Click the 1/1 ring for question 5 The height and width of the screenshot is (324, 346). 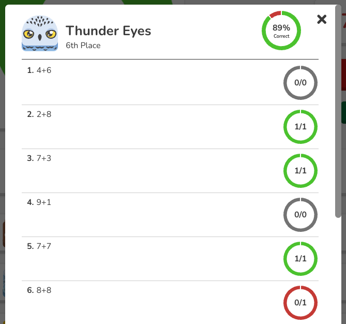(x=300, y=259)
